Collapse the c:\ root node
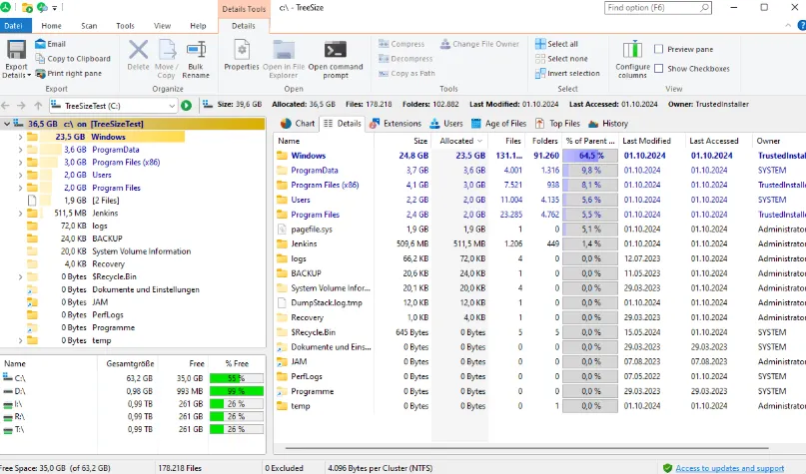806x474 pixels. pos(7,124)
